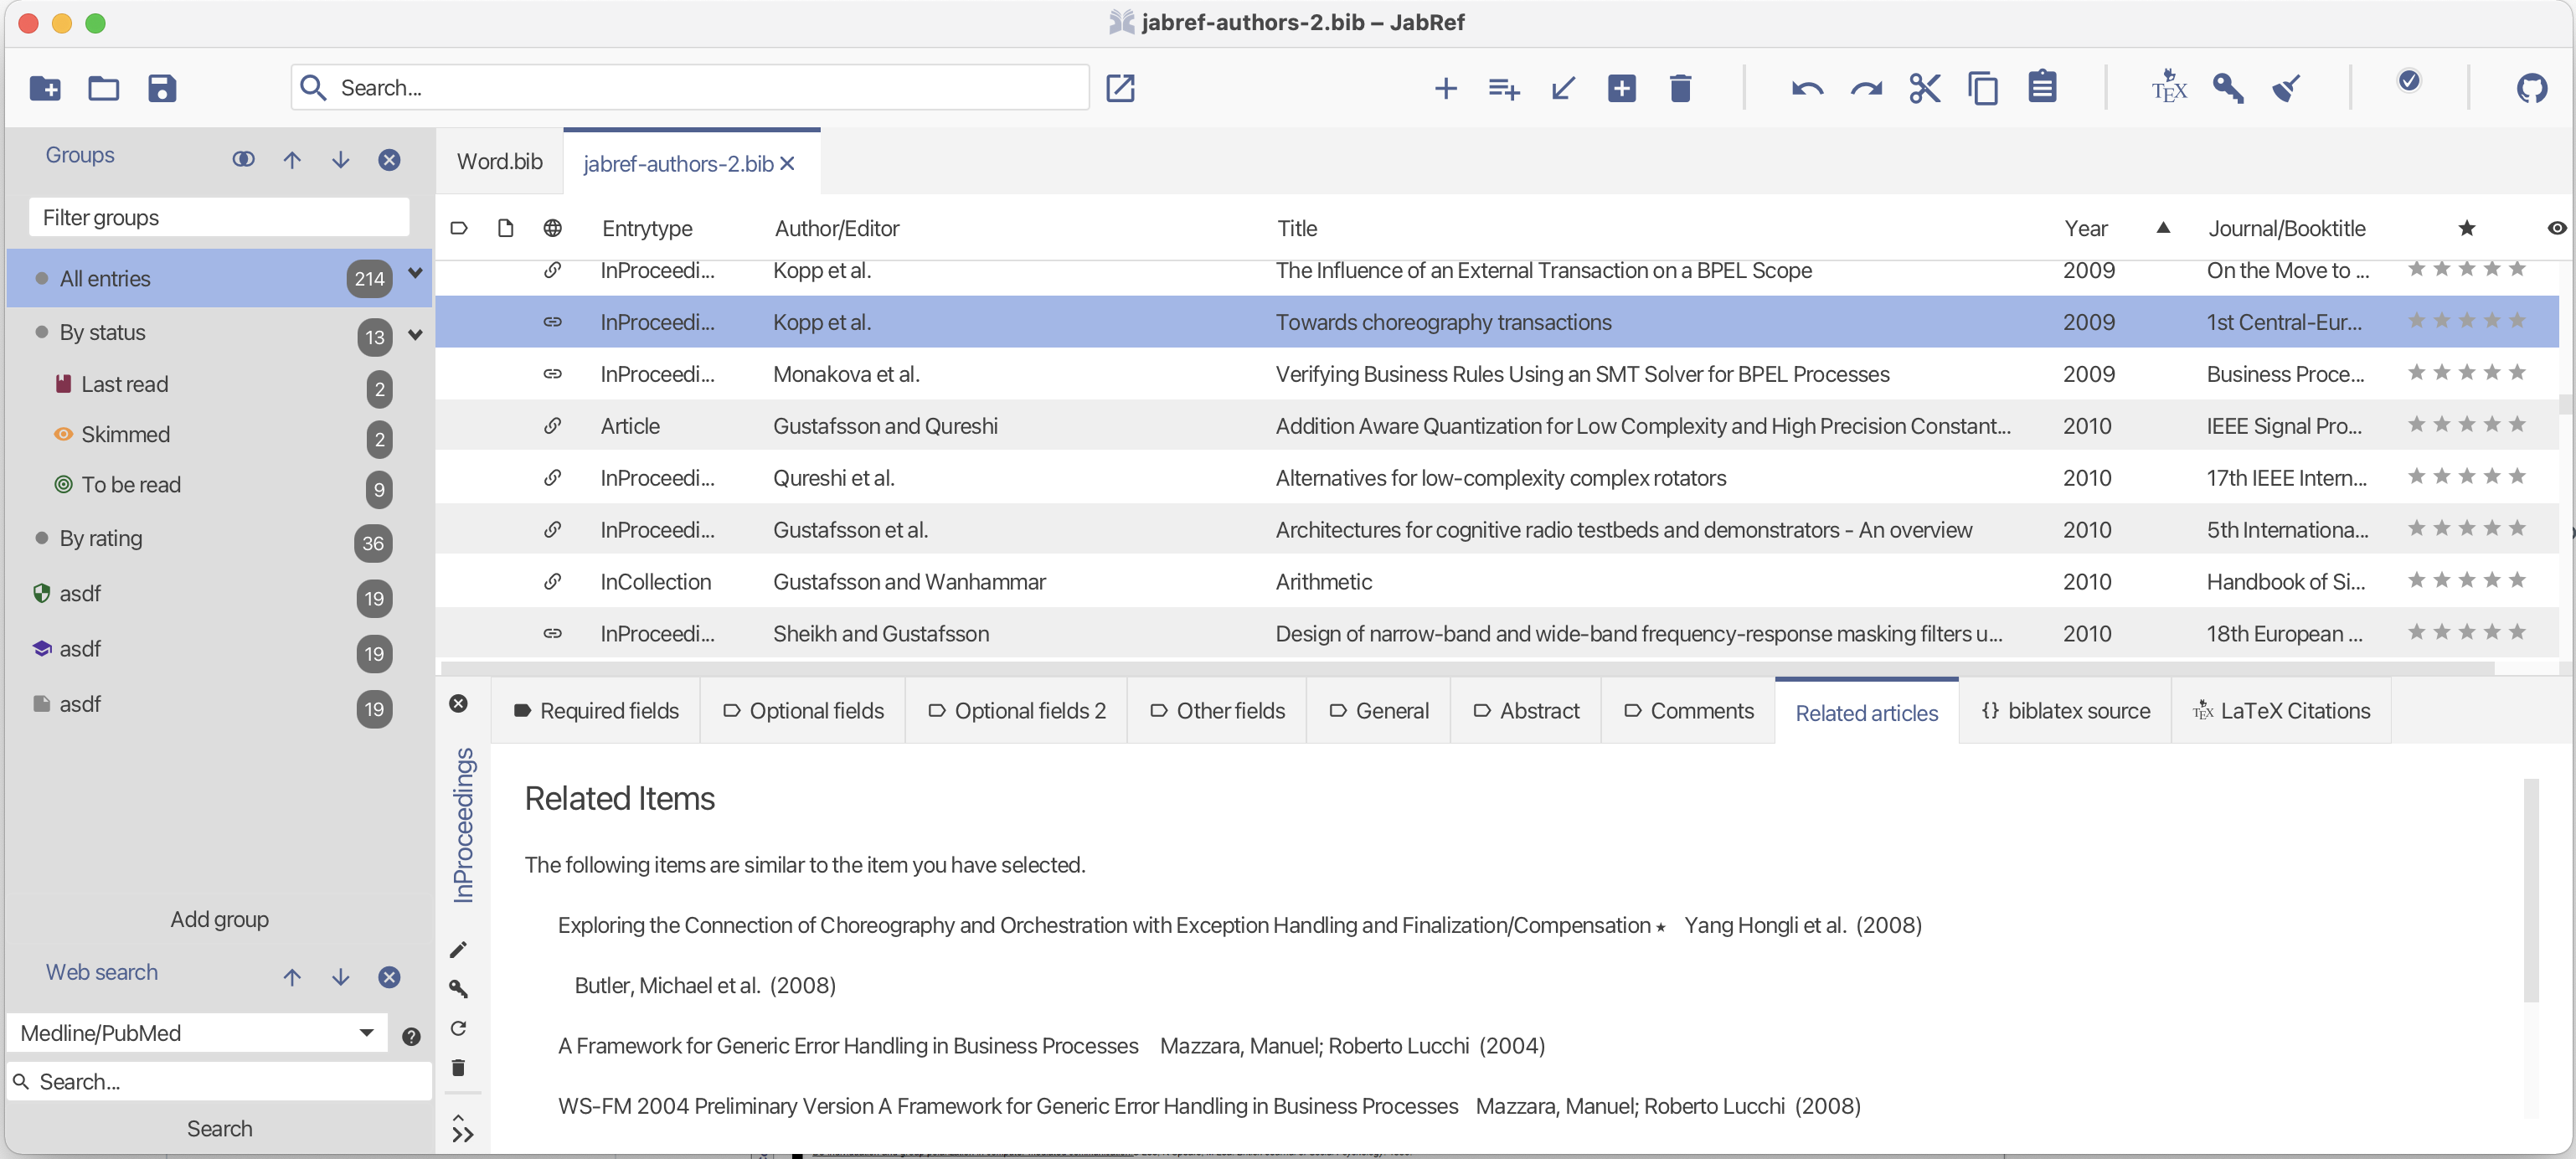Click the undo arrow in toolbar
The height and width of the screenshot is (1159, 2576).
point(1807,88)
